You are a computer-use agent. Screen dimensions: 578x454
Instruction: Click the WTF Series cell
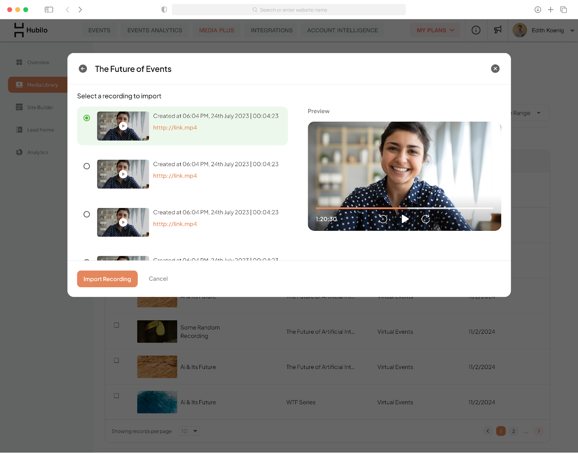pos(301,402)
